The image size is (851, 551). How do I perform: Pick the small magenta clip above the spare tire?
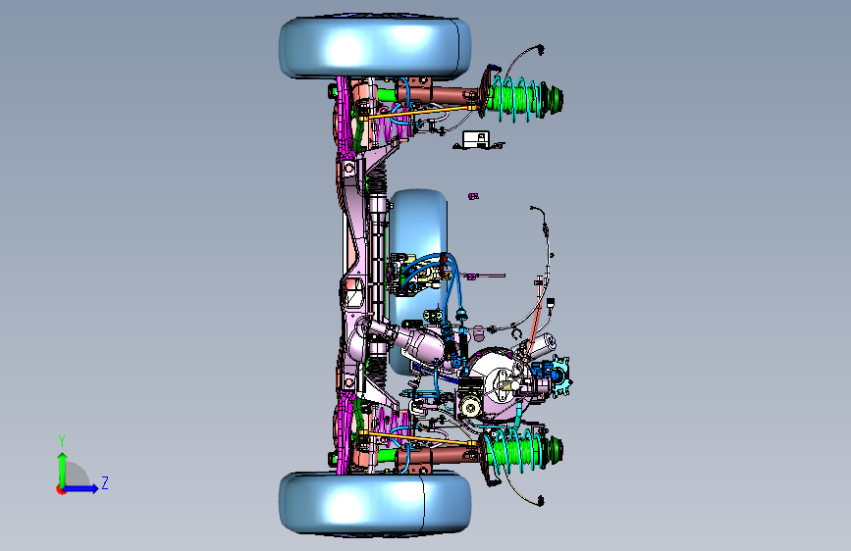[x=473, y=196]
